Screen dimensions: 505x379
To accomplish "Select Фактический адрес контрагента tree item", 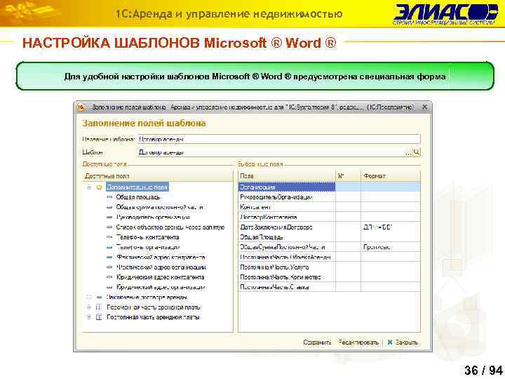I will [x=161, y=257].
